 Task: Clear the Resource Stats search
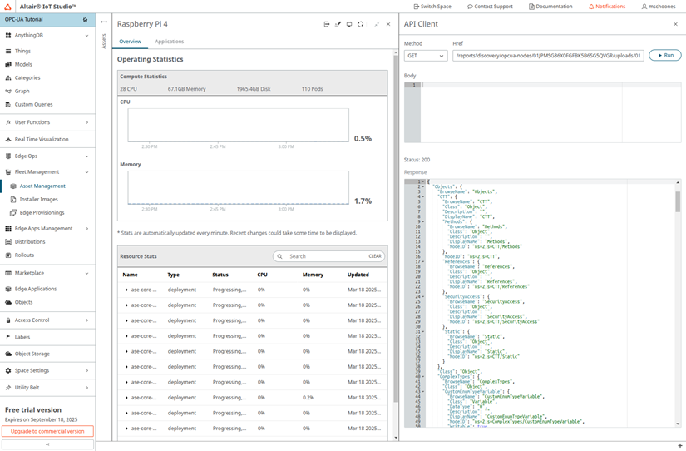click(x=375, y=256)
